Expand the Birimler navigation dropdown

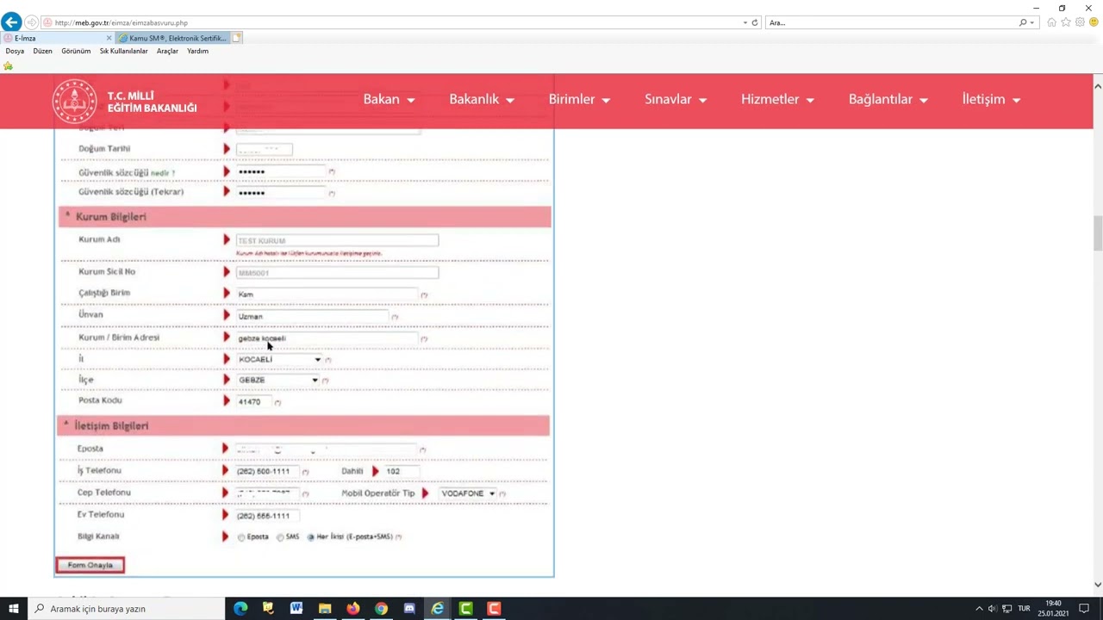[x=579, y=99]
